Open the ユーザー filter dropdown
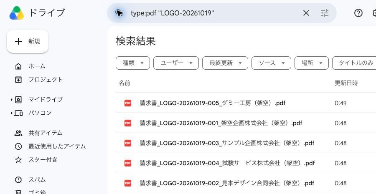Image resolution: width=376 pixels, height=194 pixels. click(x=176, y=63)
